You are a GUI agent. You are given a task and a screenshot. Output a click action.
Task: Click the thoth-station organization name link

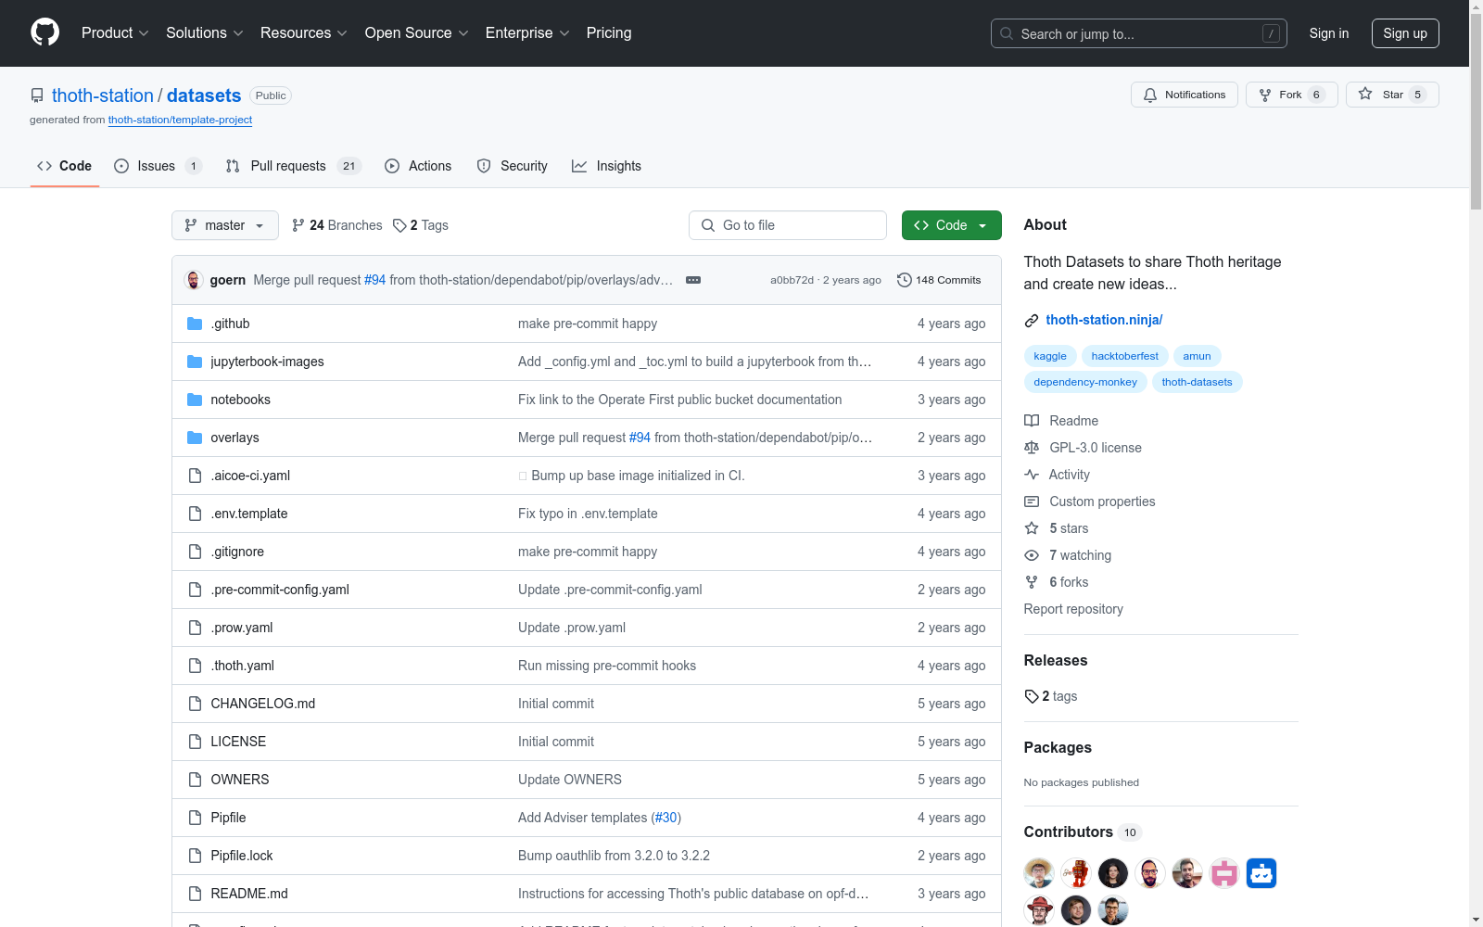pyautogui.click(x=103, y=95)
